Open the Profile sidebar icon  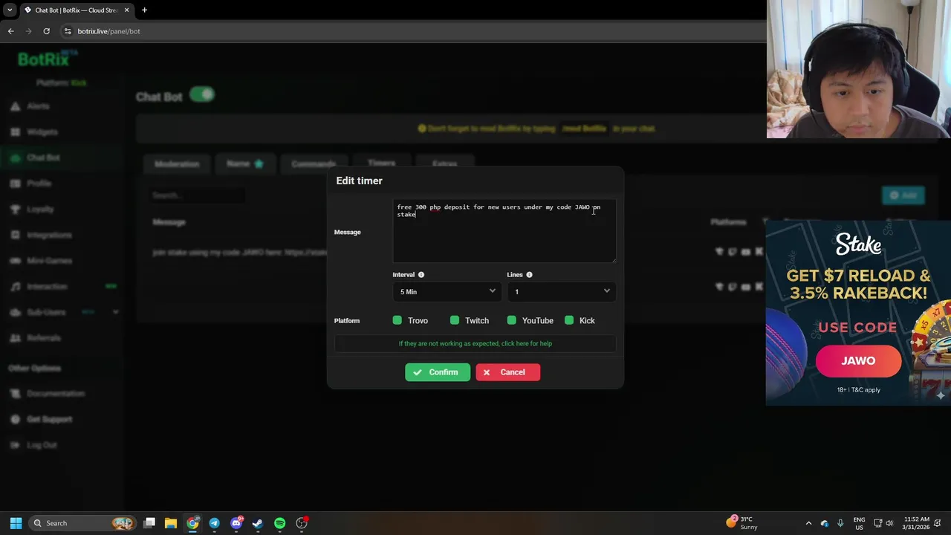pyautogui.click(x=15, y=184)
